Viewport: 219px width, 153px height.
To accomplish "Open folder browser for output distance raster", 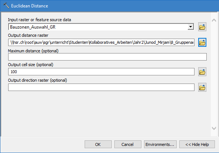I will tap(202, 42).
